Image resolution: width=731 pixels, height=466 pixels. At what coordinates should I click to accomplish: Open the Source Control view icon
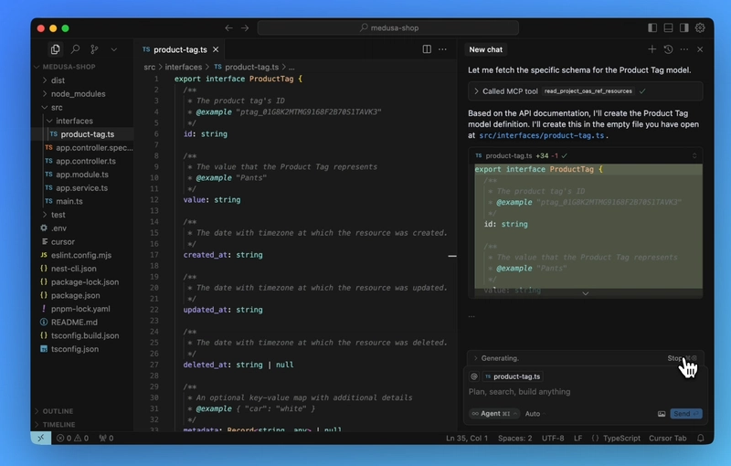tap(94, 49)
